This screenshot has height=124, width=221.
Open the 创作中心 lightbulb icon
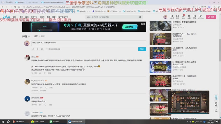(201, 17)
